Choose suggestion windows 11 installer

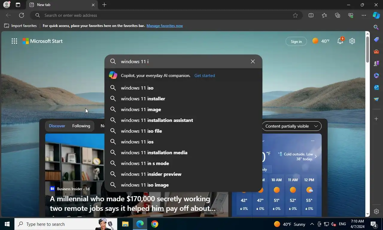coord(183,99)
